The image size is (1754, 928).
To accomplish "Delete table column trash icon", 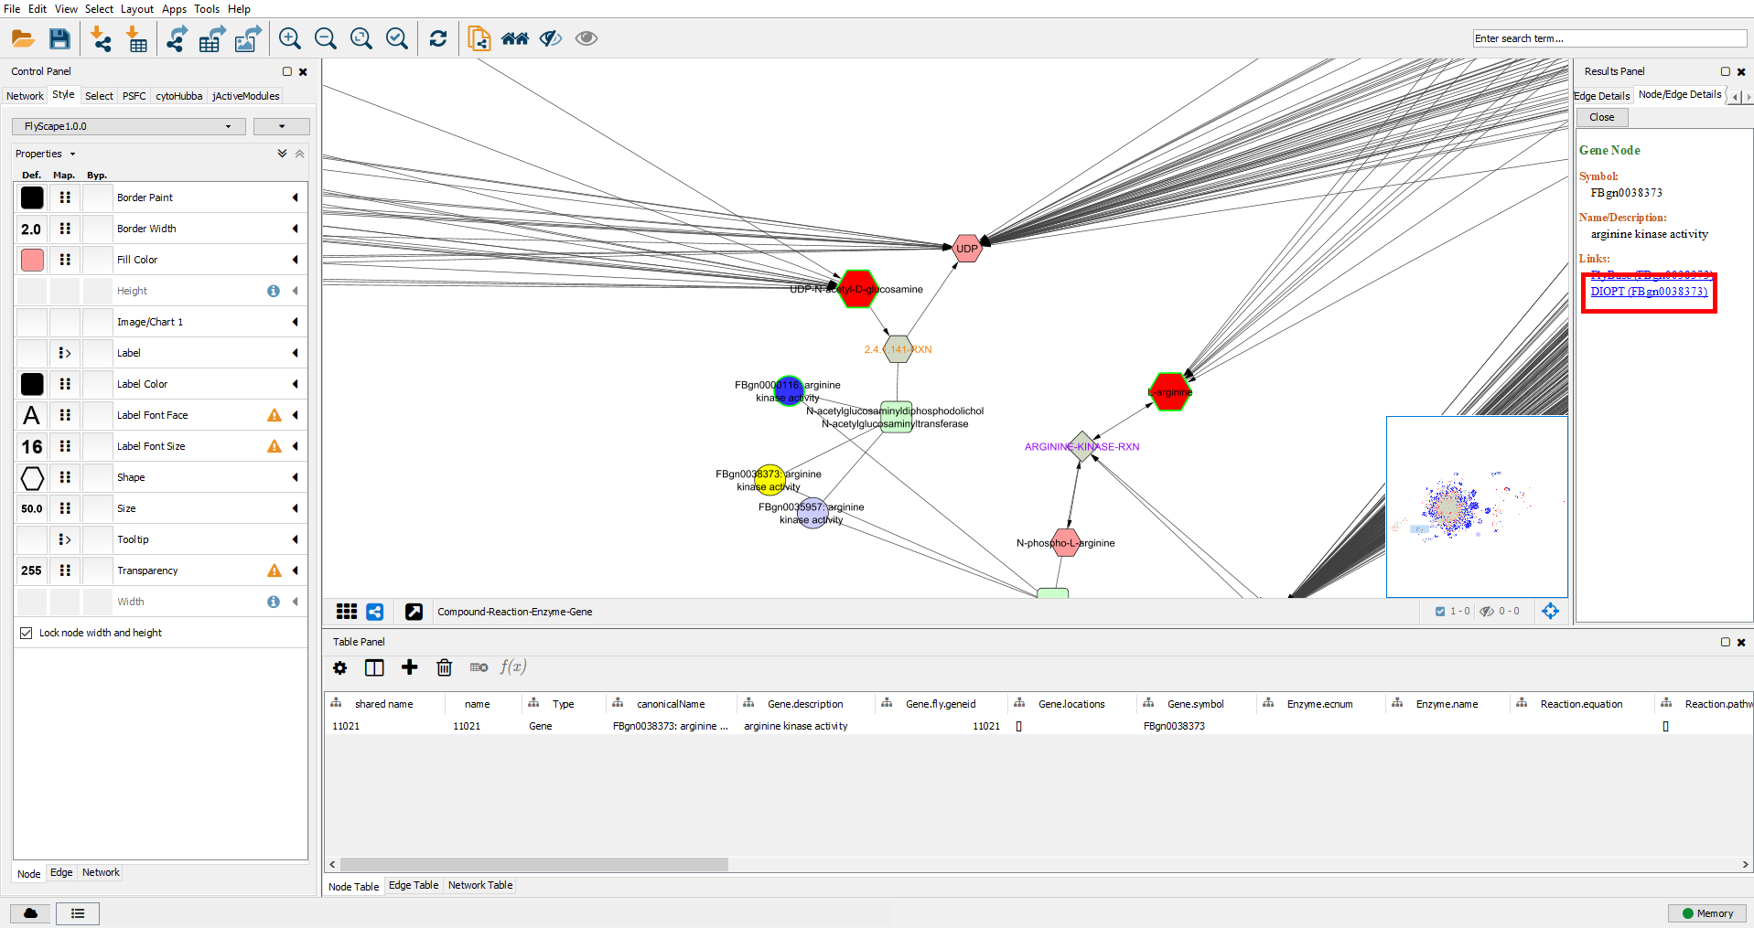I will click(x=445, y=667).
